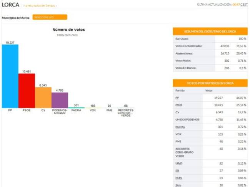Click the SAIn party link

[x=178, y=185]
